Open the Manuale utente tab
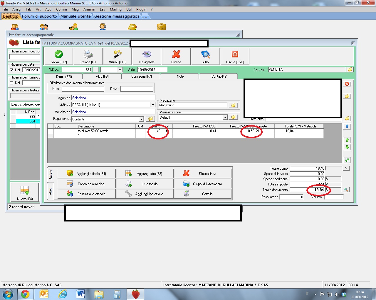 click(x=75, y=16)
